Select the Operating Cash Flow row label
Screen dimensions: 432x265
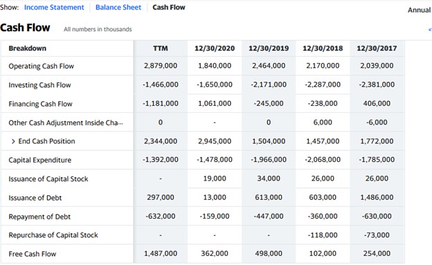41,66
